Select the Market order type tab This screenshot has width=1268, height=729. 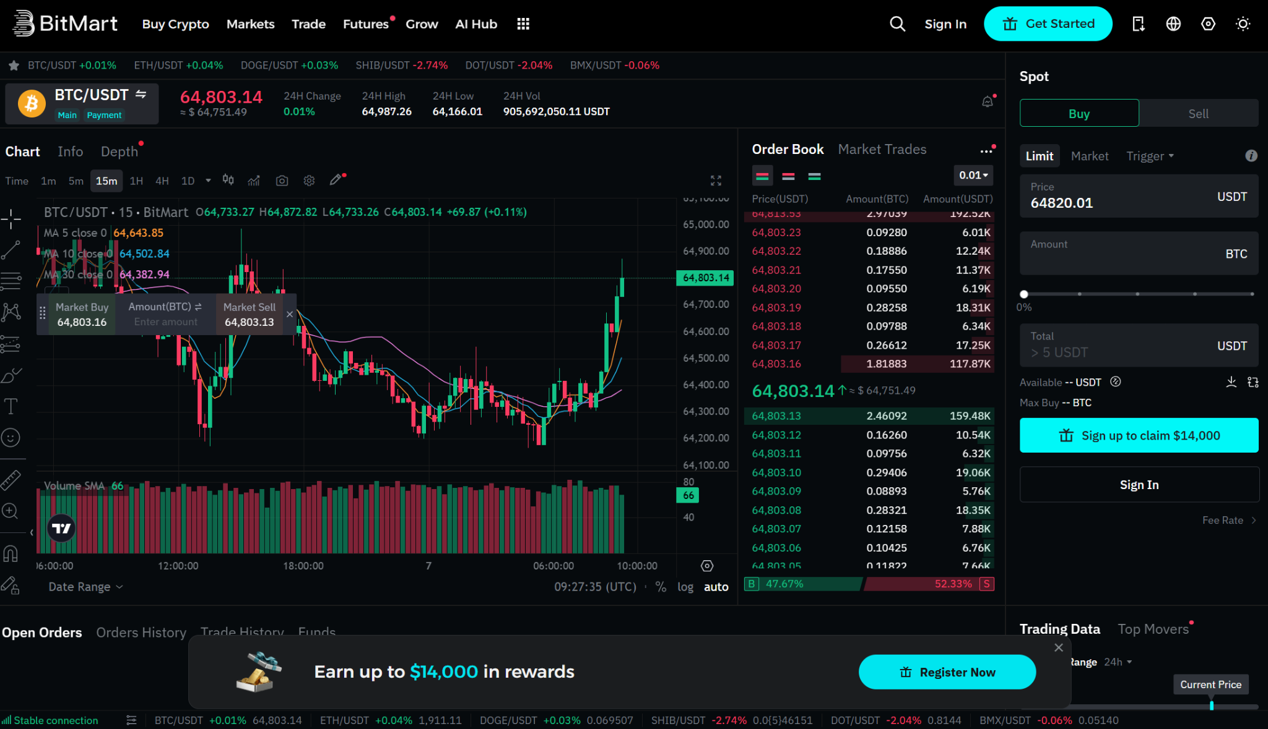point(1089,156)
